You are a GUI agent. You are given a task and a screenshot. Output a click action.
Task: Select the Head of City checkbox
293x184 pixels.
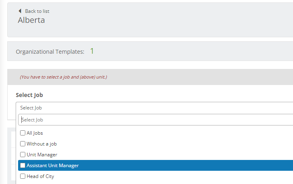23,176
